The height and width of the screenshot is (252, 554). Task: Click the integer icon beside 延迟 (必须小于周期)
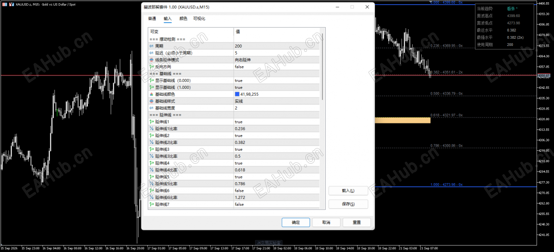click(152, 53)
